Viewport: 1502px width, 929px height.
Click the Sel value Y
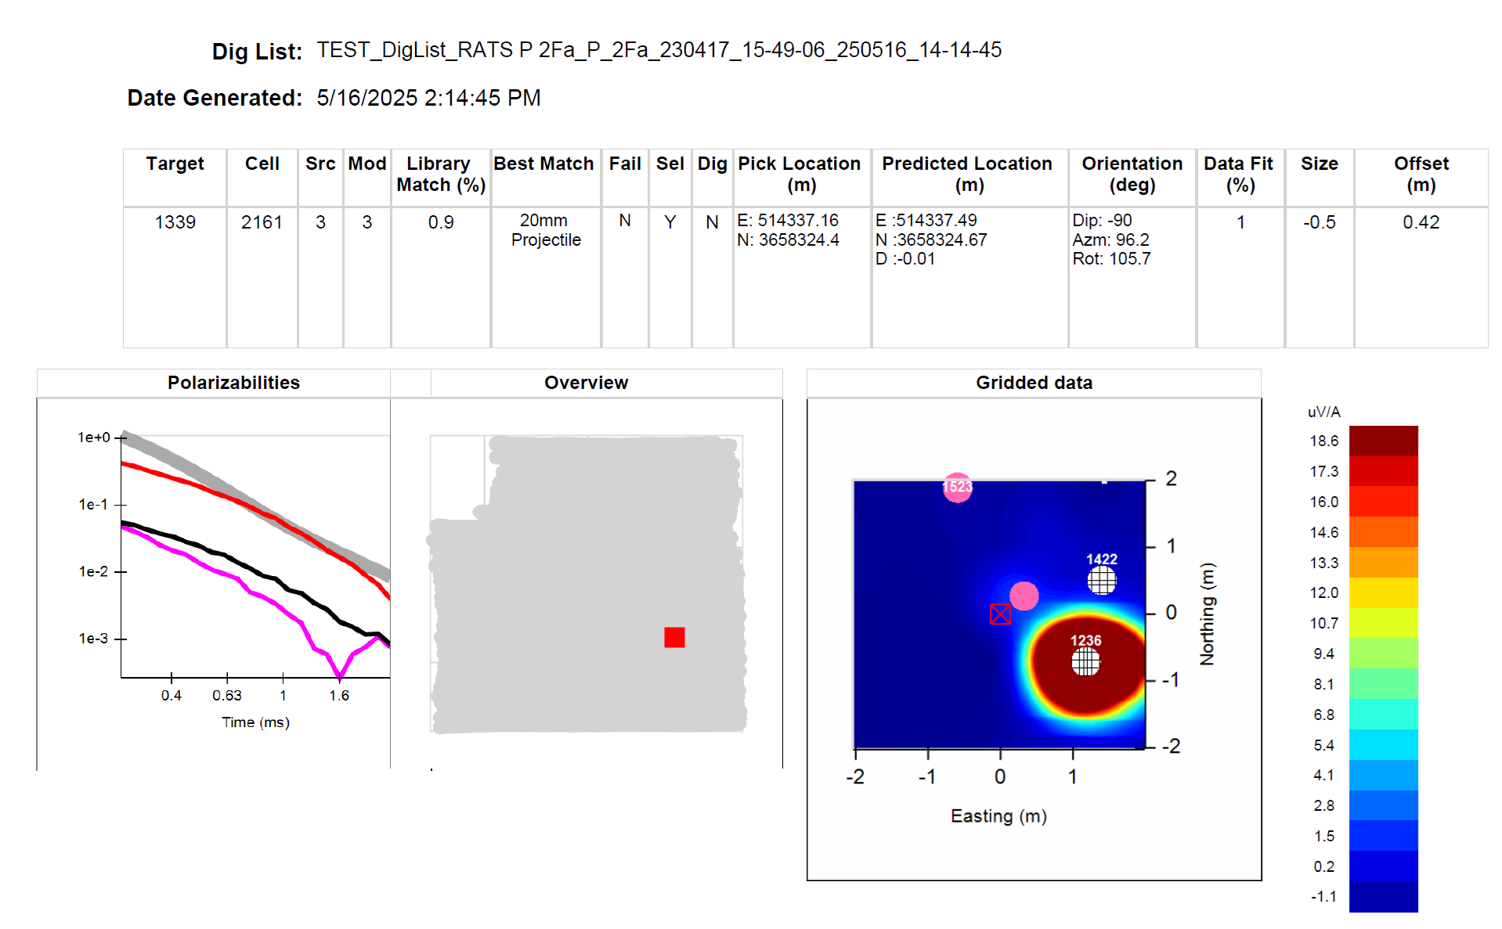[x=670, y=222]
